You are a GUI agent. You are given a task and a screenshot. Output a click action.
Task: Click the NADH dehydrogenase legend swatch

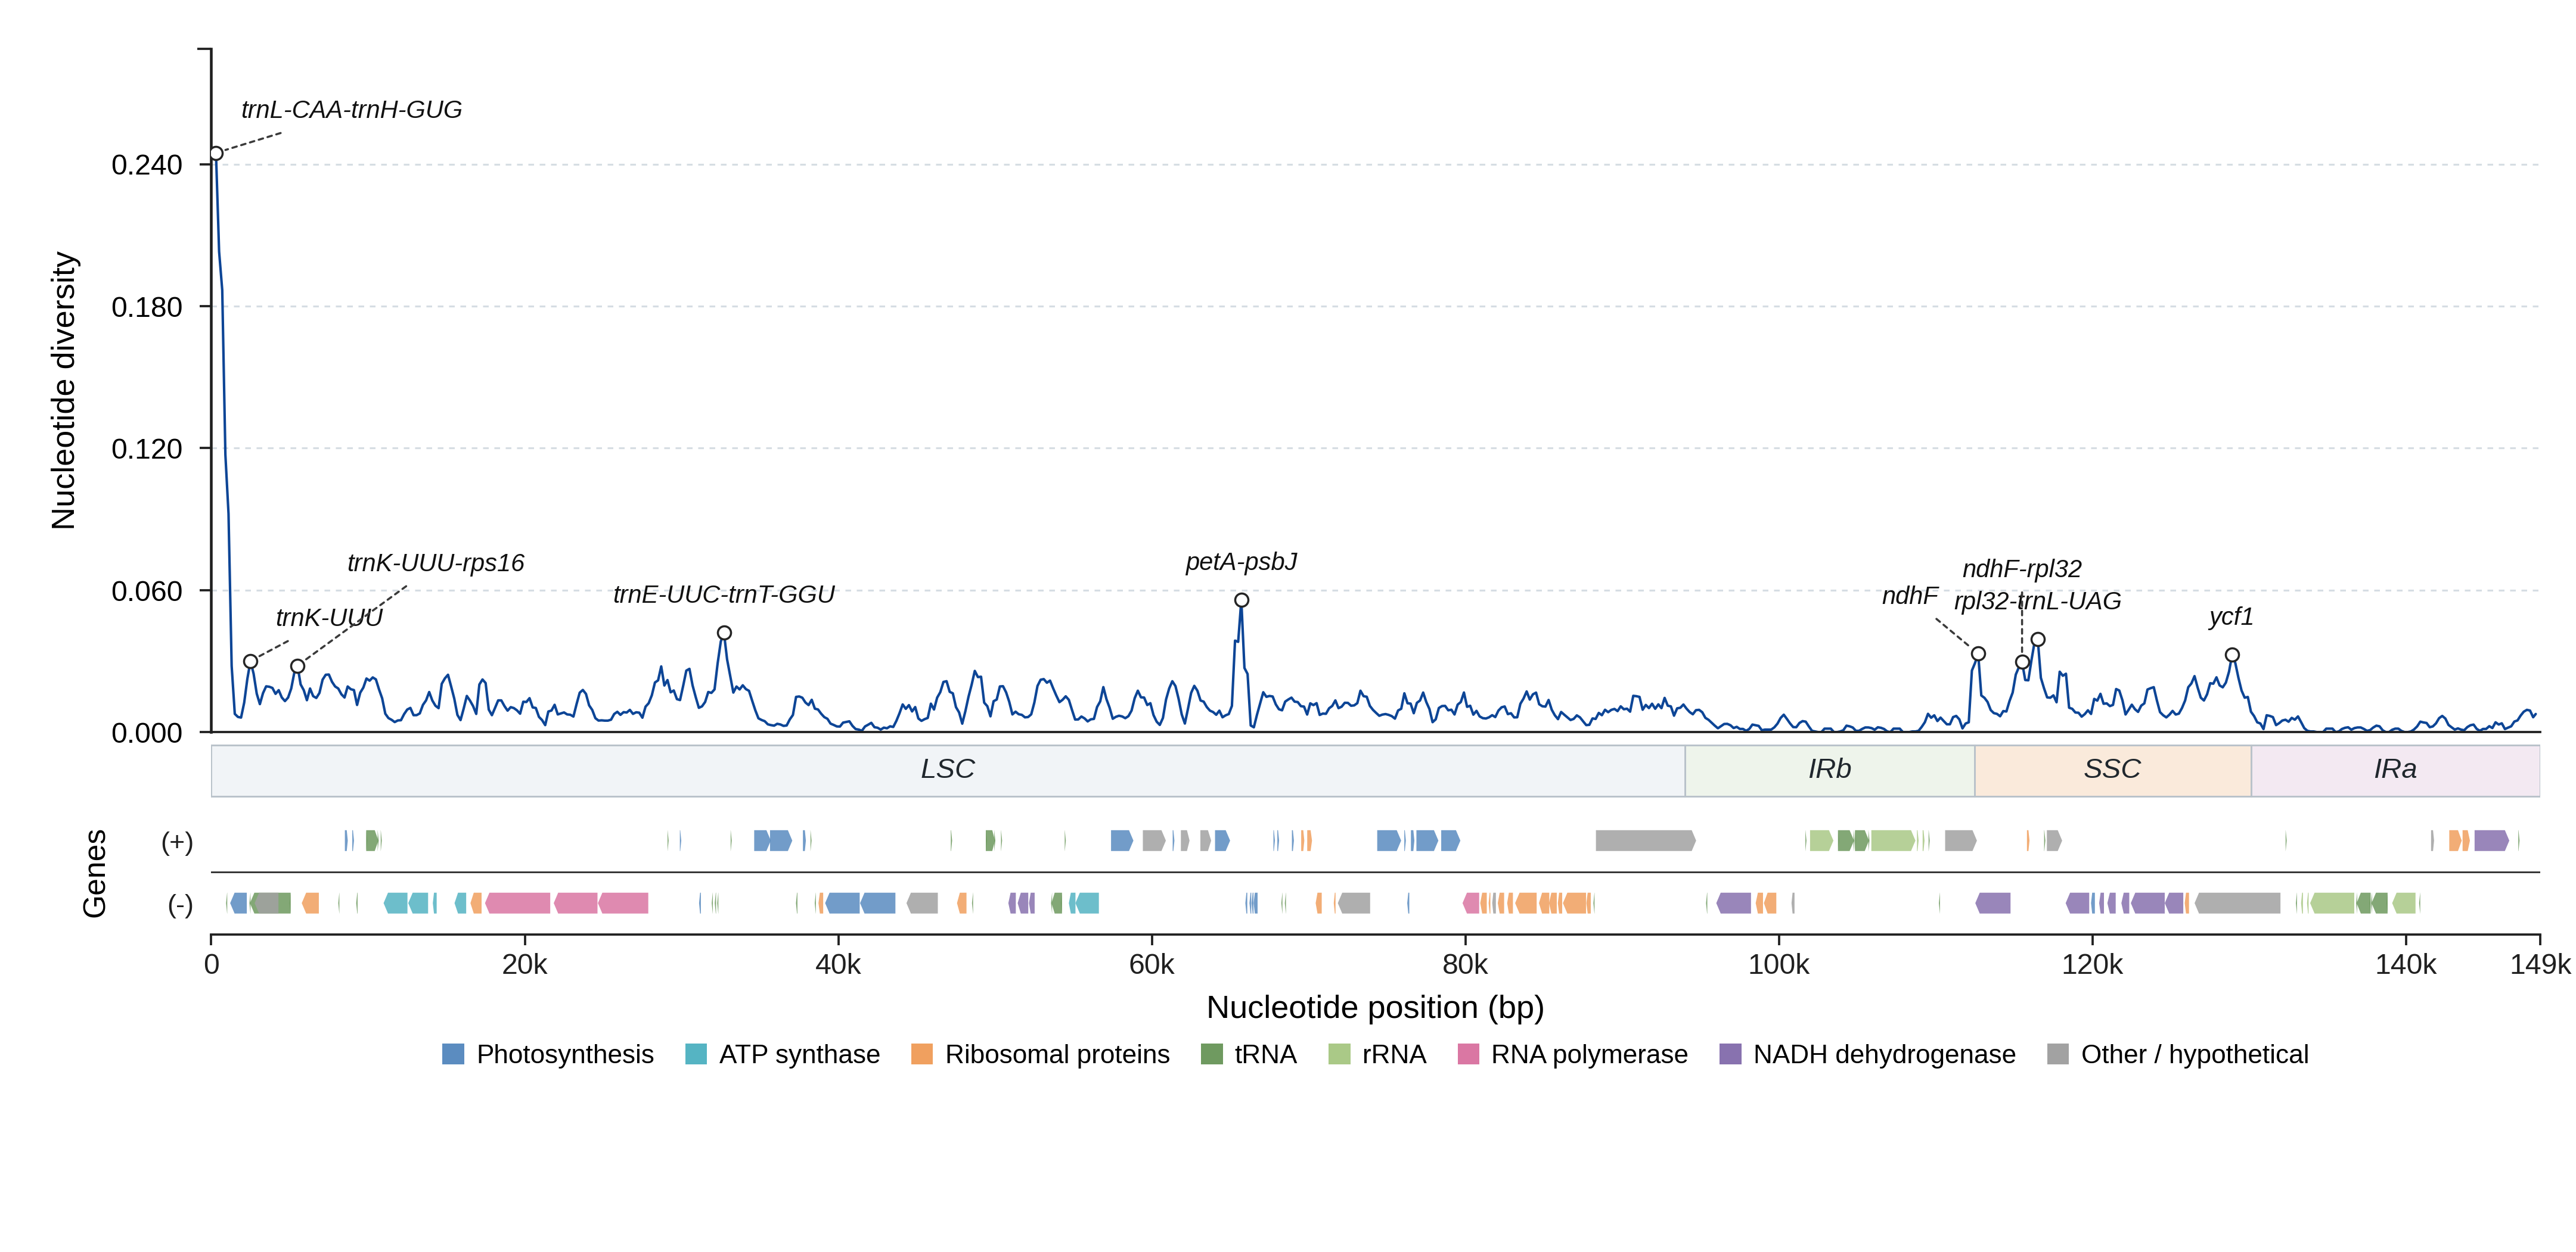(x=1730, y=1054)
